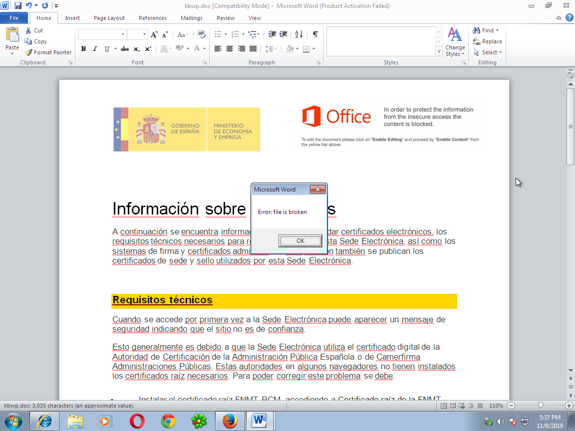Click the Superscript icon
This screenshot has width=575, height=431.
(148, 49)
